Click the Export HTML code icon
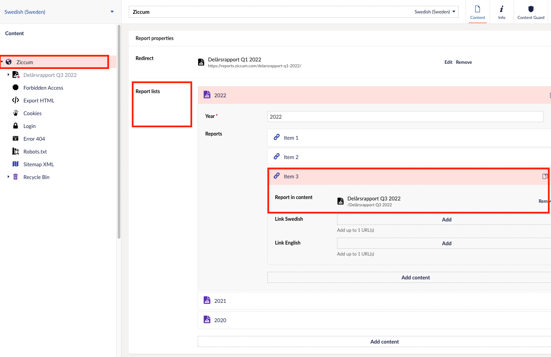Viewport: 551px width, 357px height. tap(16, 100)
